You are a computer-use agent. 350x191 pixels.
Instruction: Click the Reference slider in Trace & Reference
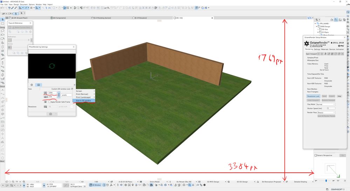pyautogui.click(x=21, y=40)
